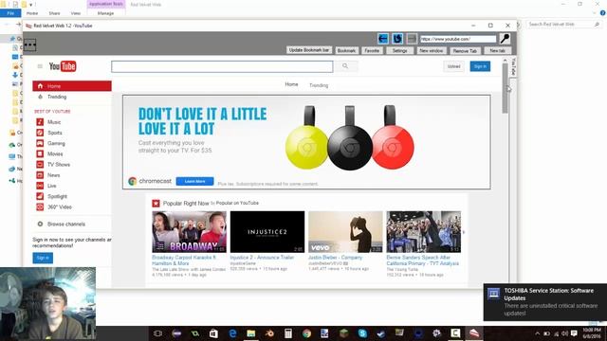Open Action Center notification icon in tray
The width and height of the screenshot is (607, 341).
(574, 333)
